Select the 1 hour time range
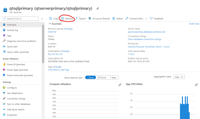 click(91, 77)
